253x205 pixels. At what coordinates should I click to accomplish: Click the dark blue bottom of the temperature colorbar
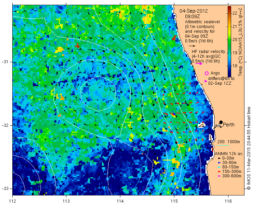(x=229, y=74)
